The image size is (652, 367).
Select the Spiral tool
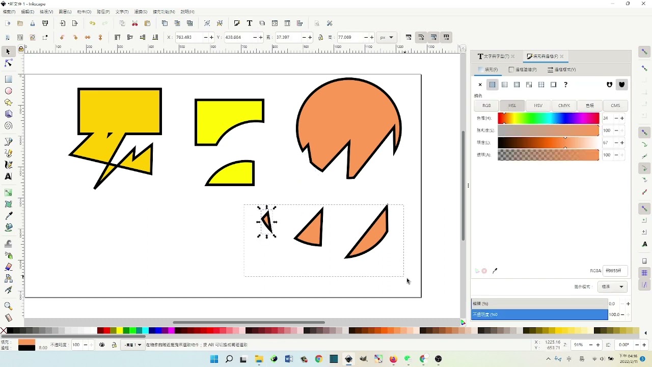coord(8,126)
